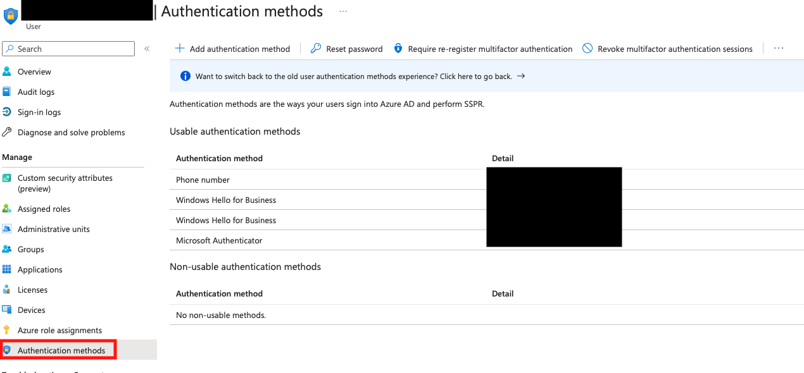The height and width of the screenshot is (373, 804).
Task: Open the Overview menu item
Action: point(34,72)
